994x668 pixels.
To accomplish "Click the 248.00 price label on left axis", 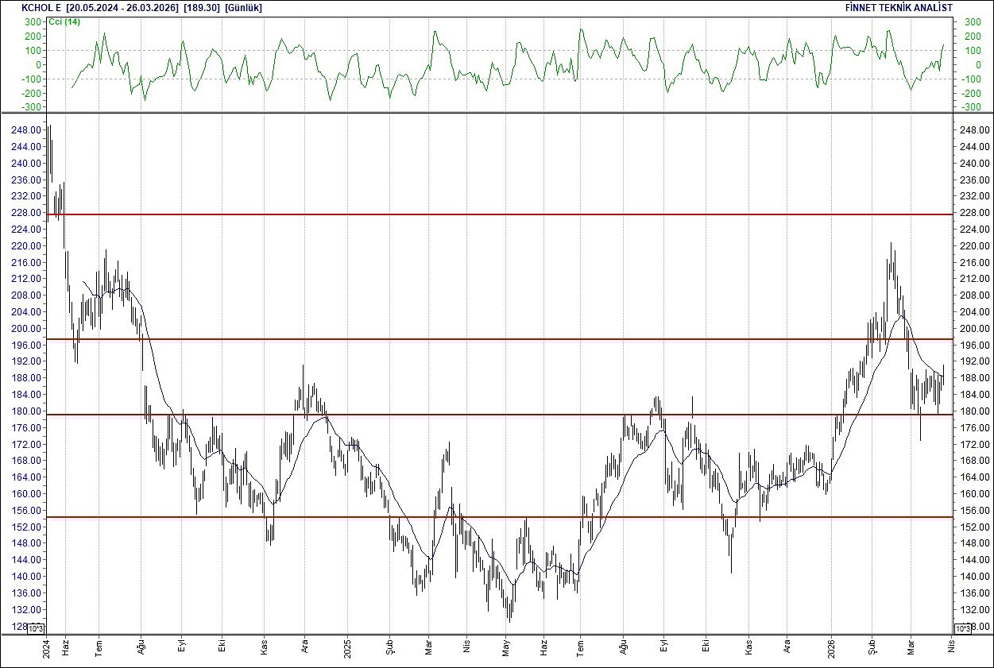I will click(25, 129).
